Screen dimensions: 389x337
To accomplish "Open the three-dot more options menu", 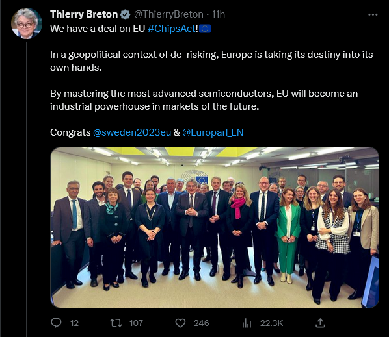I will [373, 15].
